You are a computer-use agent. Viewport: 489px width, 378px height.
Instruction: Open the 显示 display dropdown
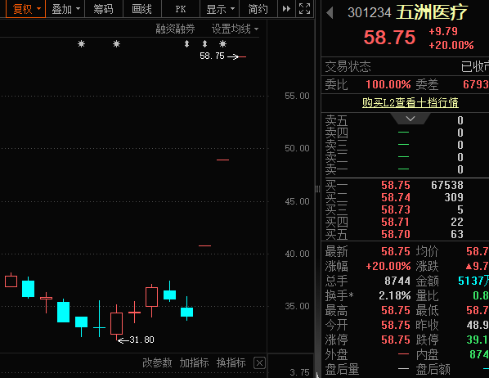pos(220,9)
